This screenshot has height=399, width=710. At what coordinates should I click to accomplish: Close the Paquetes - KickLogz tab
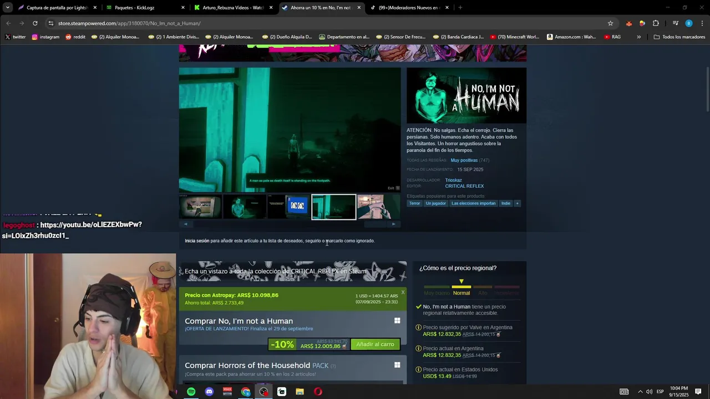click(x=183, y=8)
